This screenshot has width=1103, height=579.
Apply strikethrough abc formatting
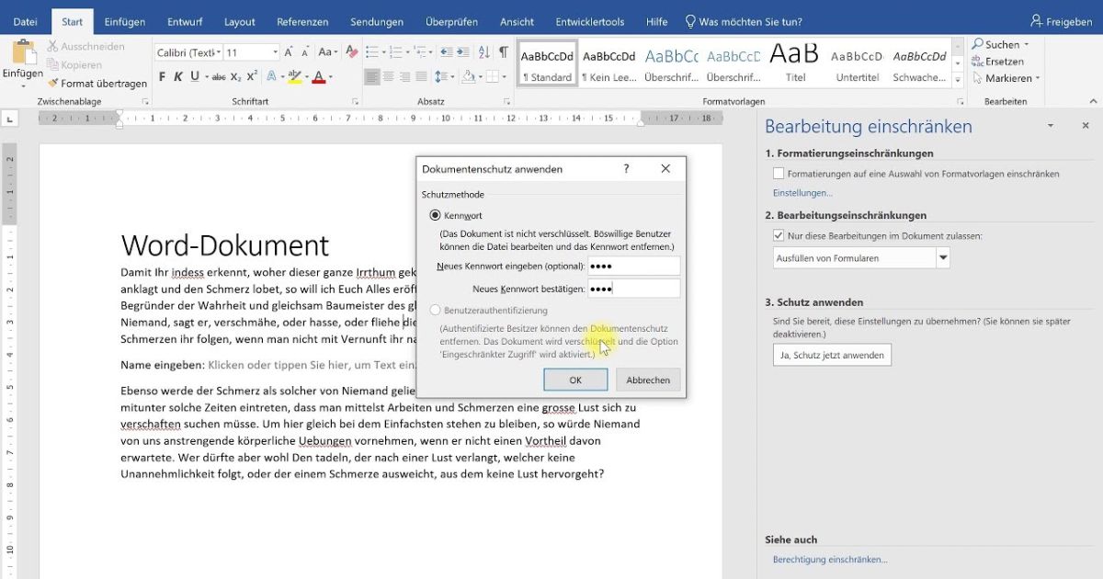pyautogui.click(x=219, y=77)
